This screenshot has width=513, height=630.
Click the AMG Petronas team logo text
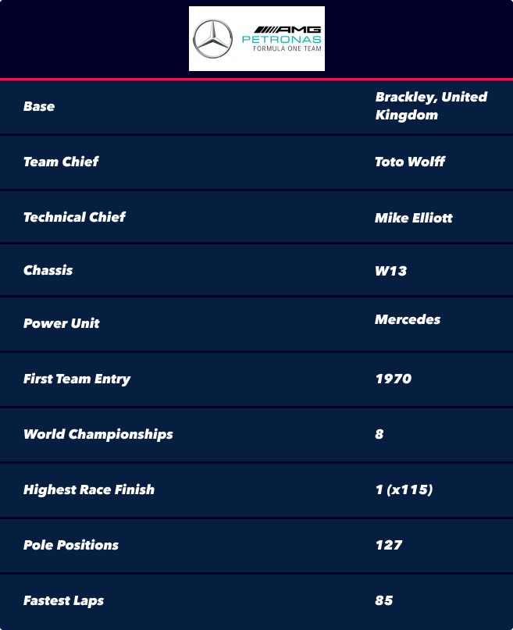pos(282,39)
